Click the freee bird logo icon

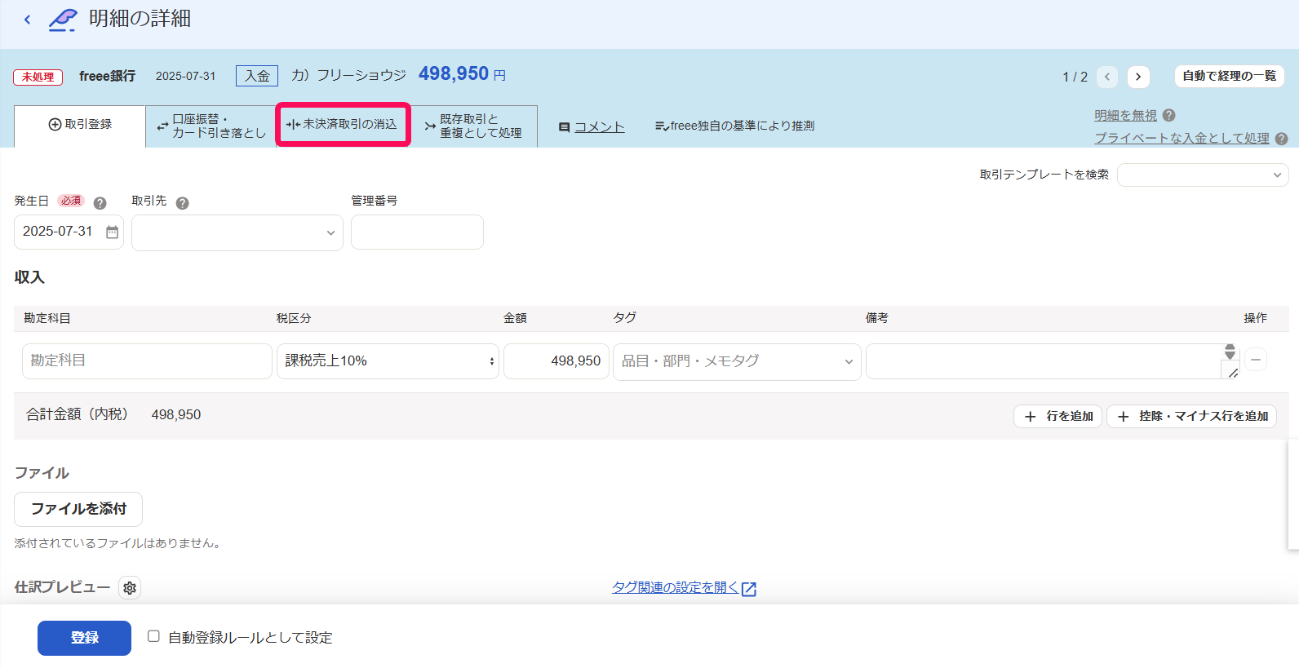[x=63, y=20]
